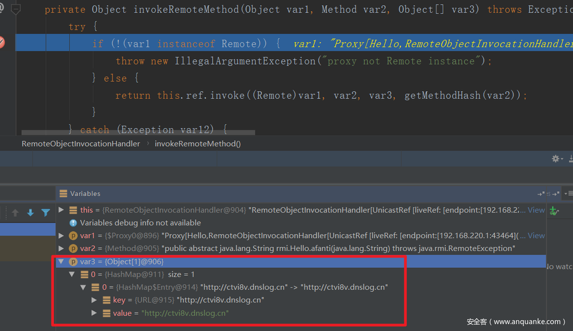Click View link for var1 value

tap(536, 235)
